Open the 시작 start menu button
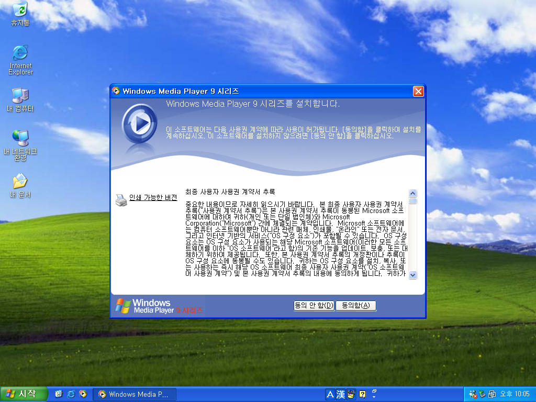The height and width of the screenshot is (402, 536). [x=23, y=394]
